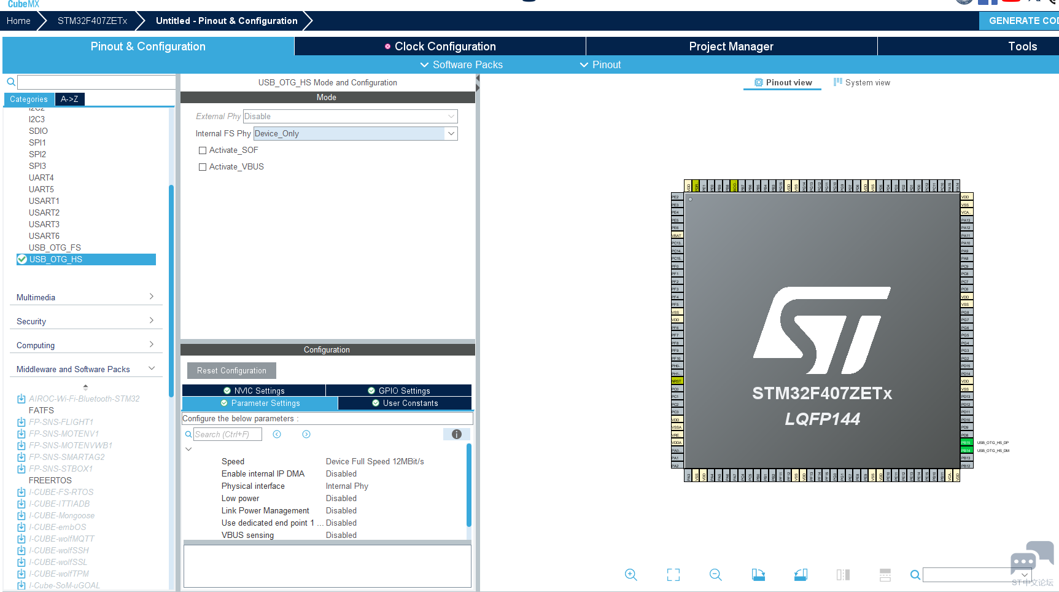Click download icon for AIROC-Wi-Fi-Bluetooth-STM32
This screenshot has height=592, width=1059.
point(21,399)
